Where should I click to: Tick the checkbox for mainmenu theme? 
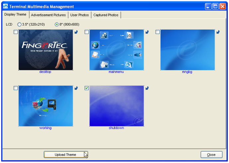tap(87, 32)
